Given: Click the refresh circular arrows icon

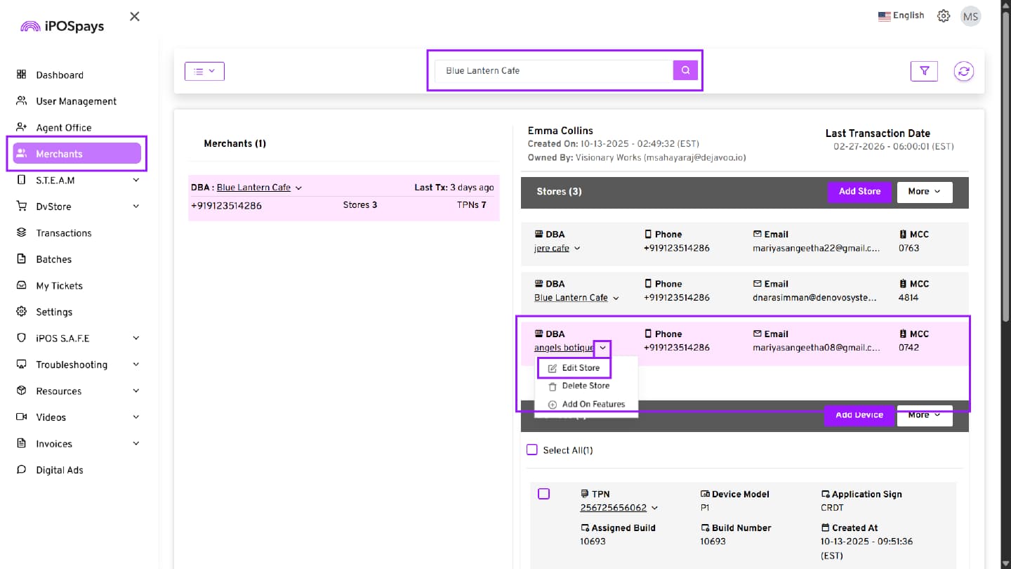Looking at the screenshot, I should tap(963, 71).
